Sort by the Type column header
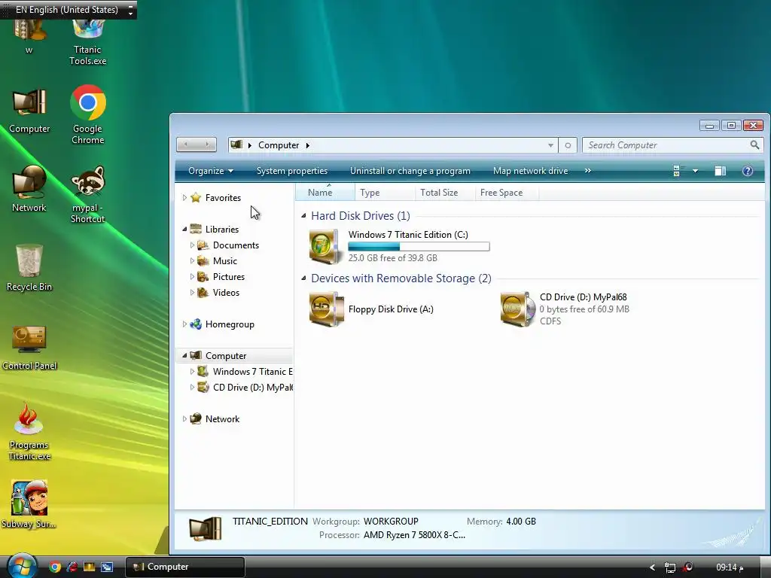 coord(385,193)
